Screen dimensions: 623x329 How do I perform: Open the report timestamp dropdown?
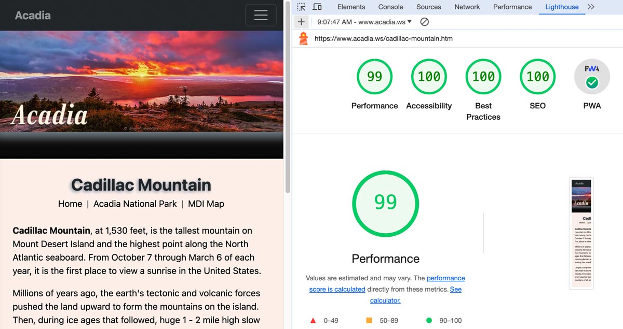pyautogui.click(x=364, y=22)
